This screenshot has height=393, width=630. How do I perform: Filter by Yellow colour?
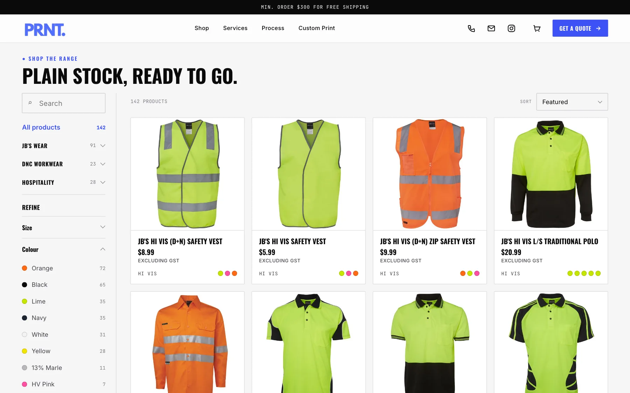click(64, 351)
